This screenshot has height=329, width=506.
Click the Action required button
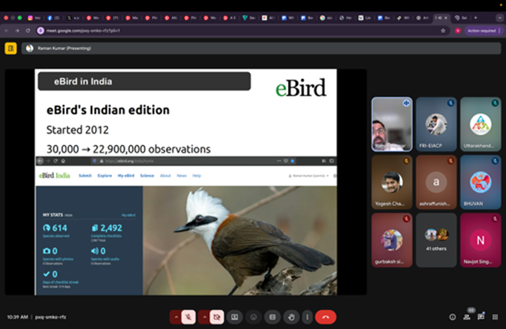click(x=483, y=31)
